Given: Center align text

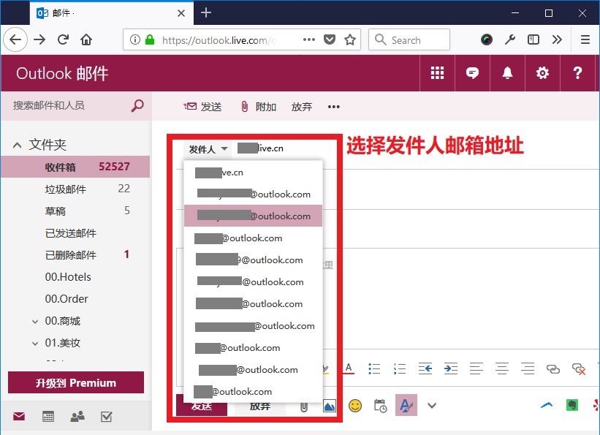Looking at the screenshot, I should (502, 368).
